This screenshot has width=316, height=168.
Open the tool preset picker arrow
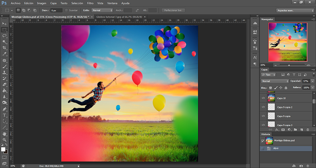tap(12, 10)
